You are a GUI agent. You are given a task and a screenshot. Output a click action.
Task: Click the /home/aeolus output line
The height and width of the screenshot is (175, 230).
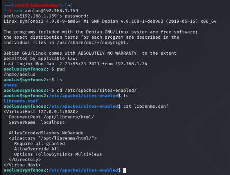[x=20, y=74]
